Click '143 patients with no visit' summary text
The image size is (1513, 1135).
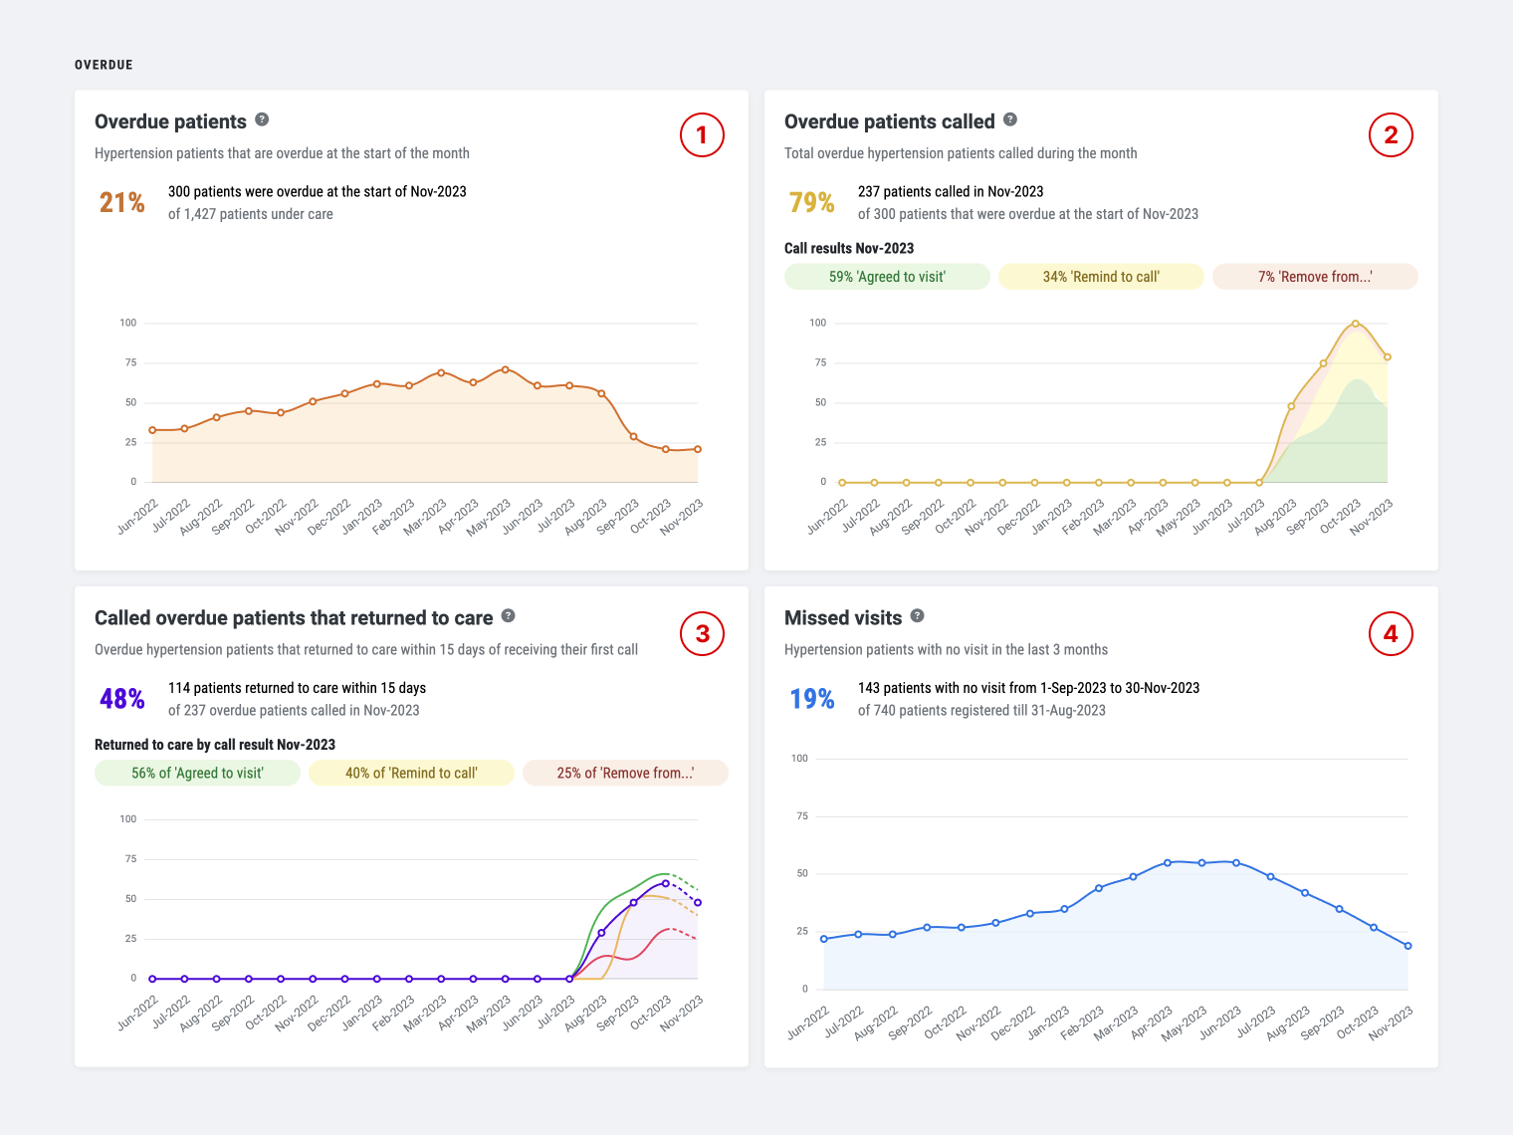pos(1028,688)
